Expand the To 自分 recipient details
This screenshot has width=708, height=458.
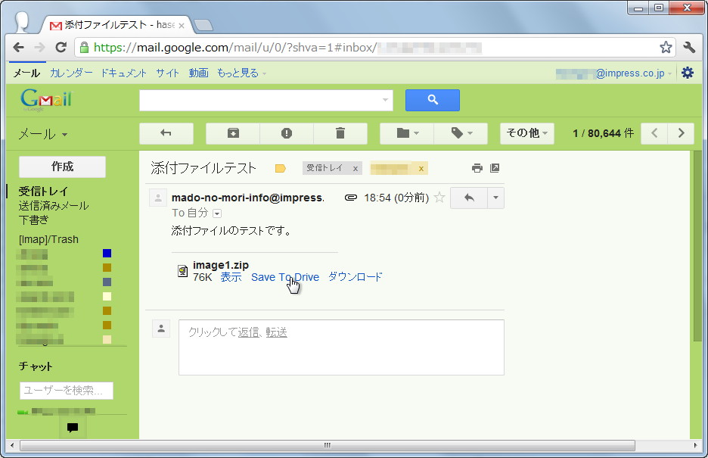[x=216, y=213]
